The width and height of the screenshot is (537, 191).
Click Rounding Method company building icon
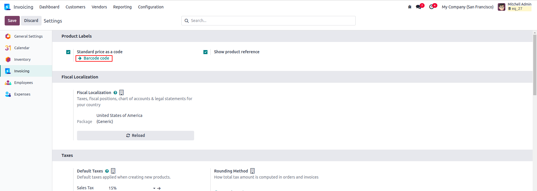tap(253, 171)
